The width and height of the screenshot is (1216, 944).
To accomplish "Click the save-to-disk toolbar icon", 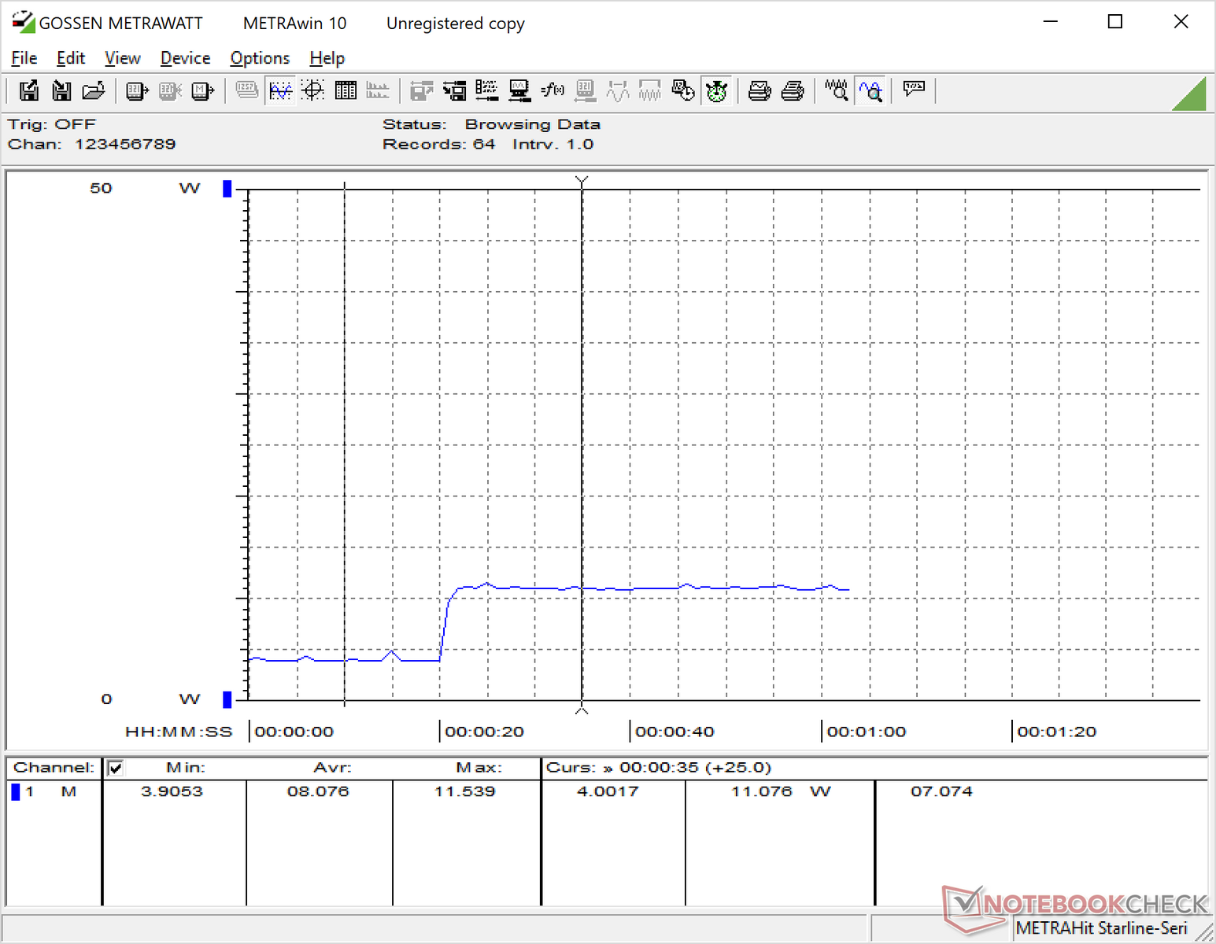I will coord(29,91).
